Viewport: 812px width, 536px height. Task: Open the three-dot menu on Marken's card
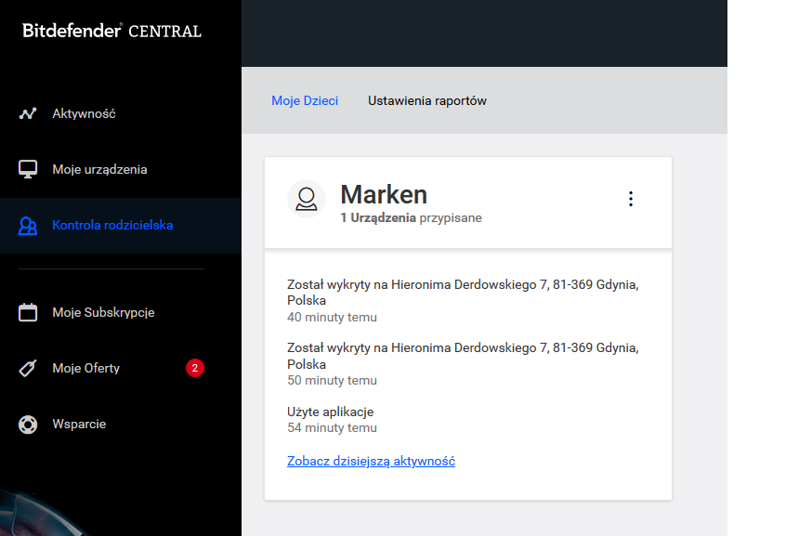pos(631,199)
